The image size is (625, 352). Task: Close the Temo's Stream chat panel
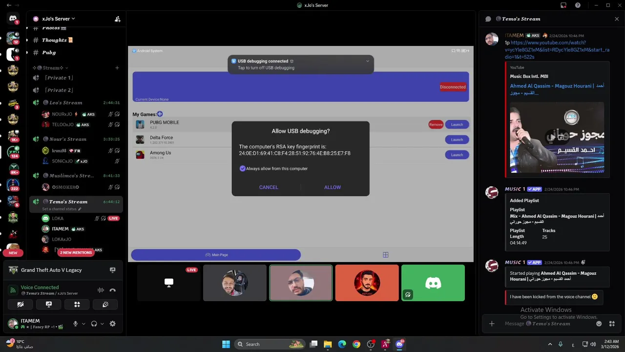[x=617, y=19]
